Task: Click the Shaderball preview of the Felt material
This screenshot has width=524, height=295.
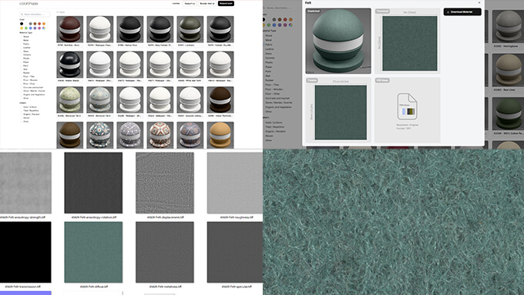Action: (x=338, y=41)
